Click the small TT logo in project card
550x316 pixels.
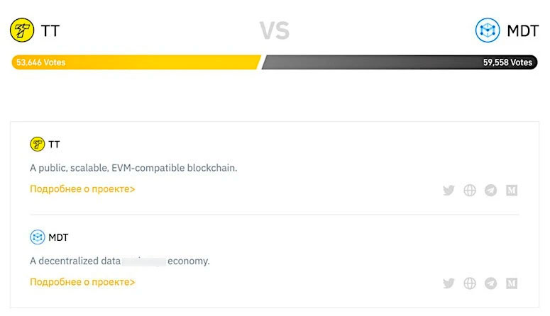click(x=37, y=145)
